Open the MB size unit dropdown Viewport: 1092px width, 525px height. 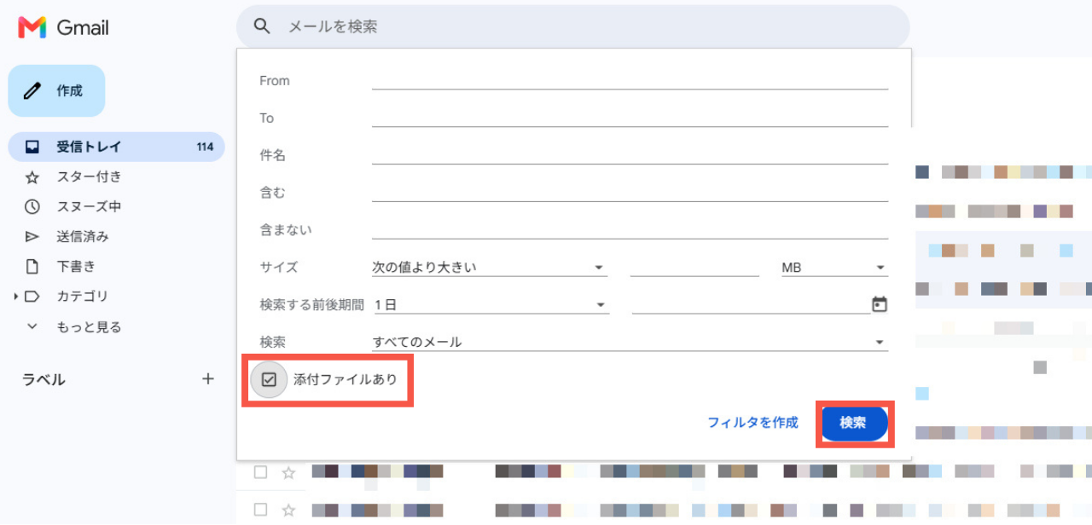coord(834,267)
